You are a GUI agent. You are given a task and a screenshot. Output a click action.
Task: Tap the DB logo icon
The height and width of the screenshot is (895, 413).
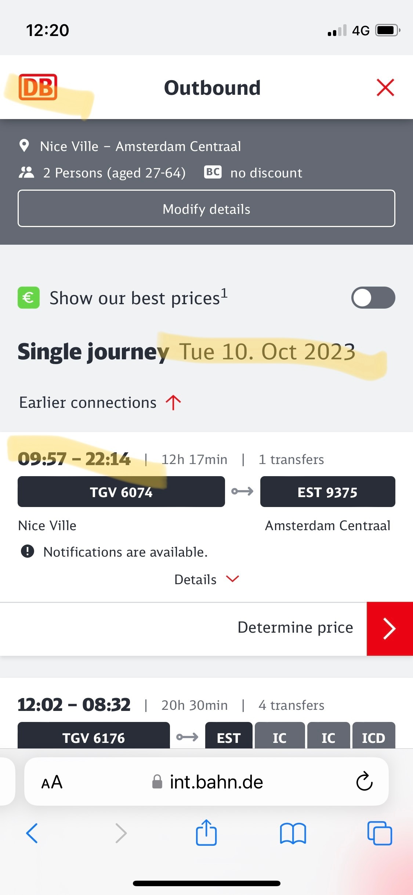[38, 87]
